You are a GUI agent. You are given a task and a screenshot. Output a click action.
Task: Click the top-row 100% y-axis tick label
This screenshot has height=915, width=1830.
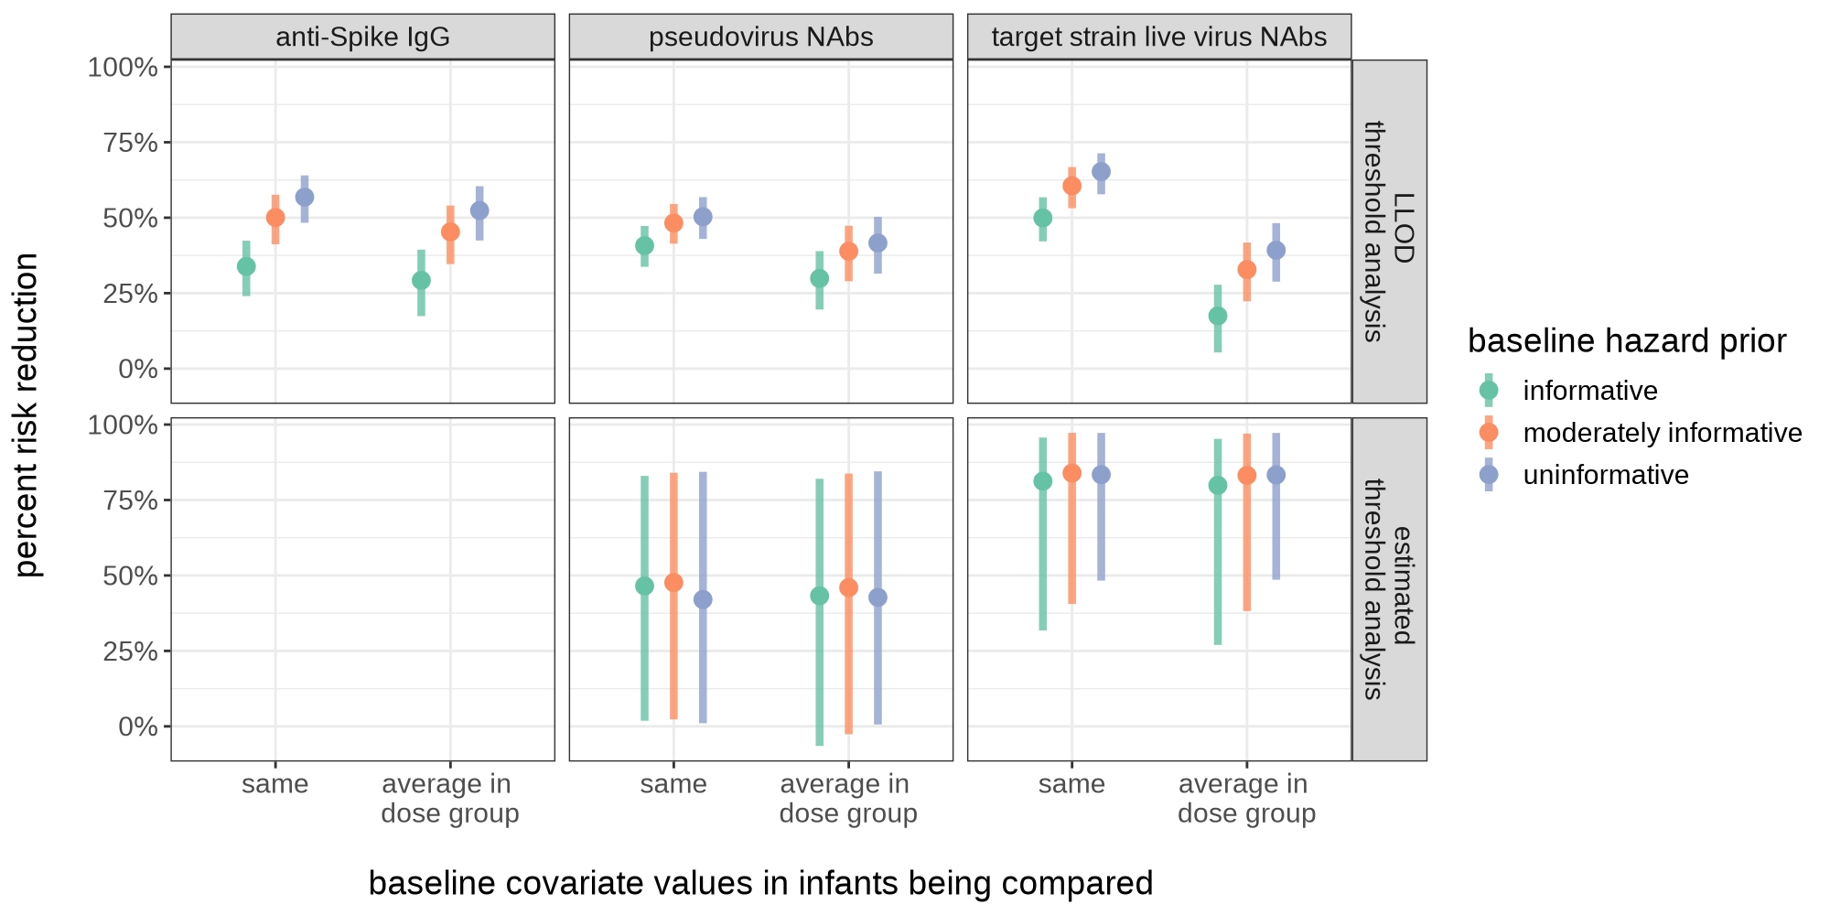pyautogui.click(x=123, y=67)
